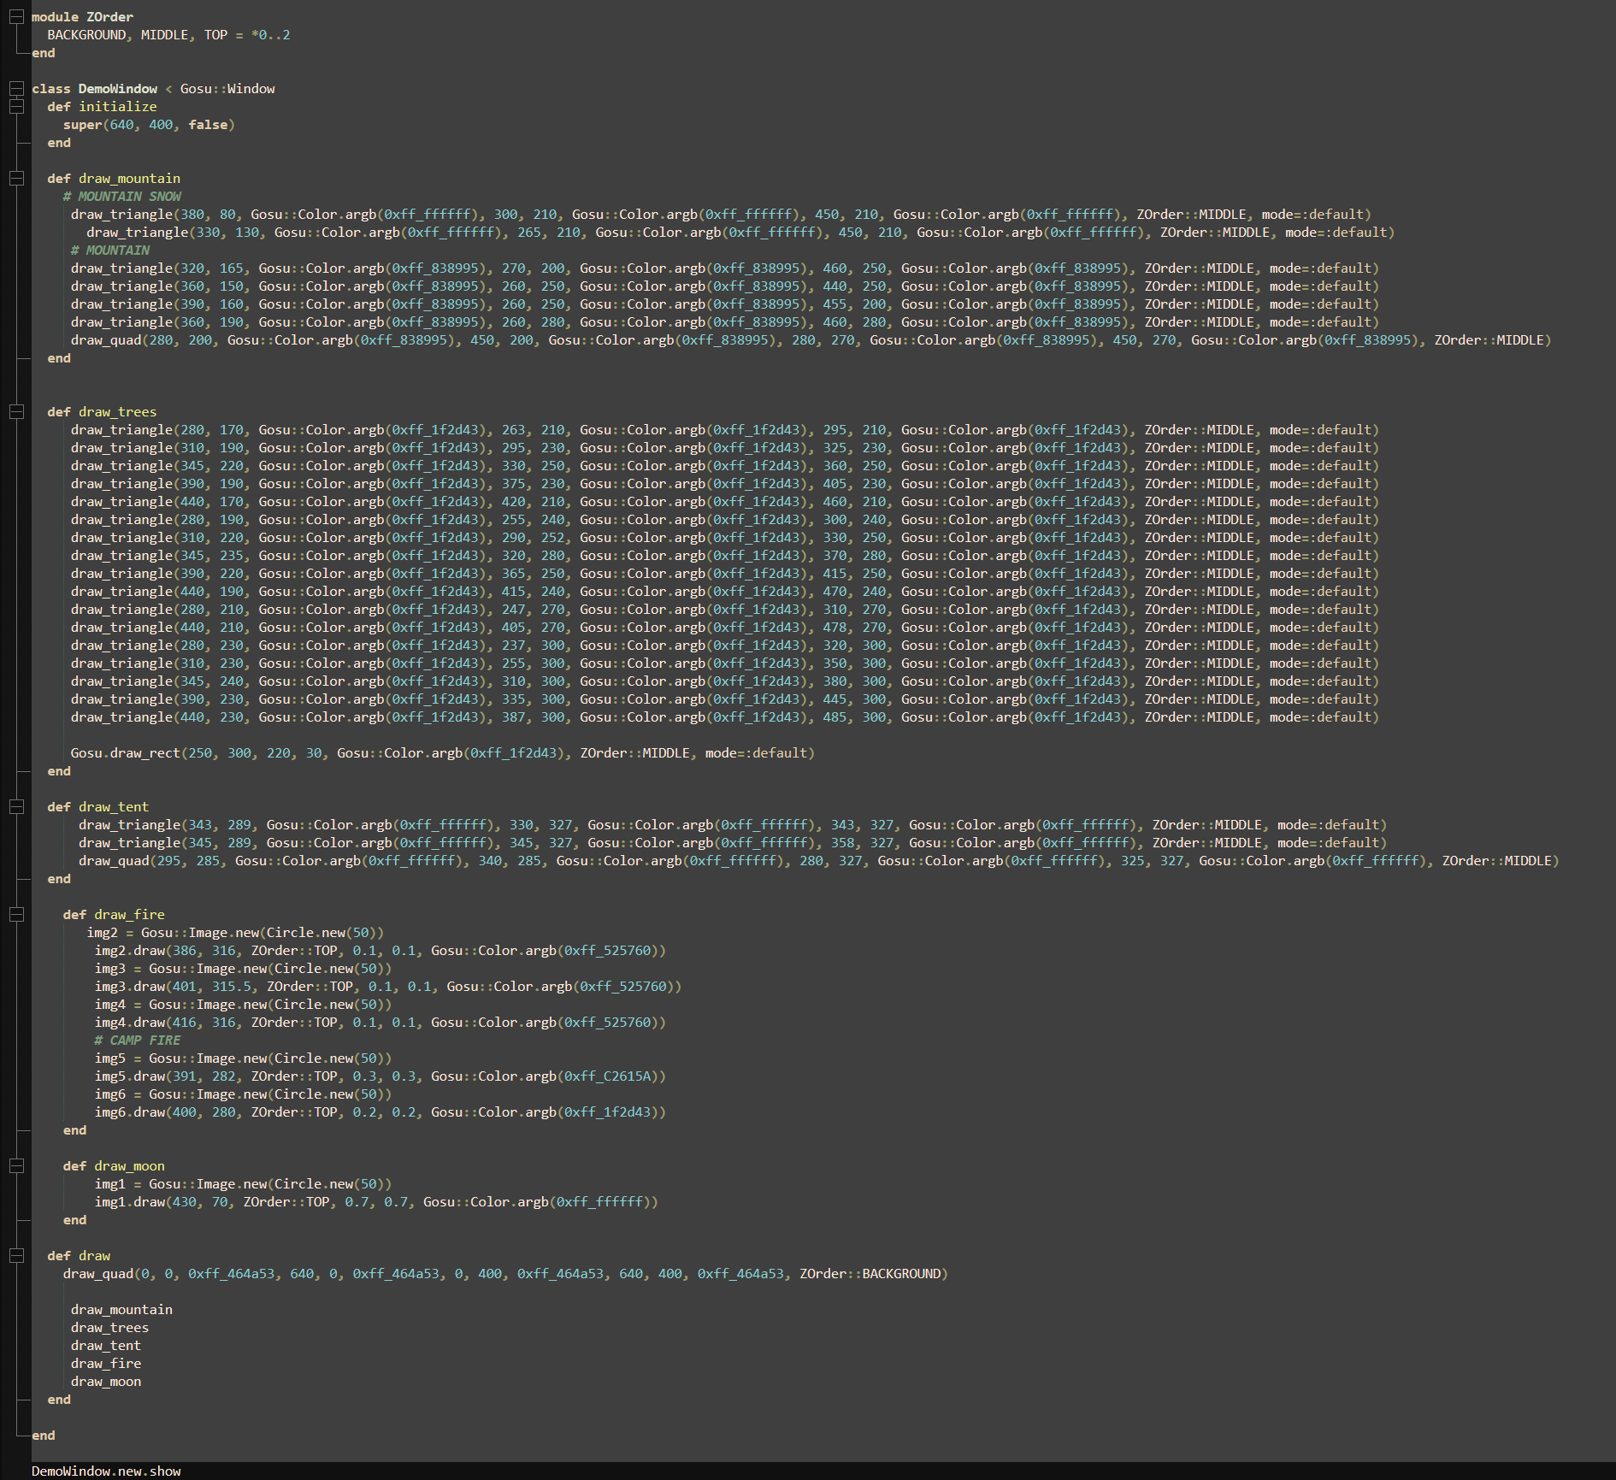
Task: Click the MOUNTAIN SNOW comment line
Action: pyautogui.click(x=121, y=196)
